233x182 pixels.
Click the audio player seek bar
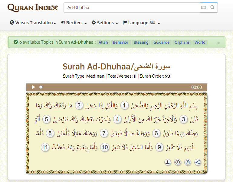tap(115, 87)
